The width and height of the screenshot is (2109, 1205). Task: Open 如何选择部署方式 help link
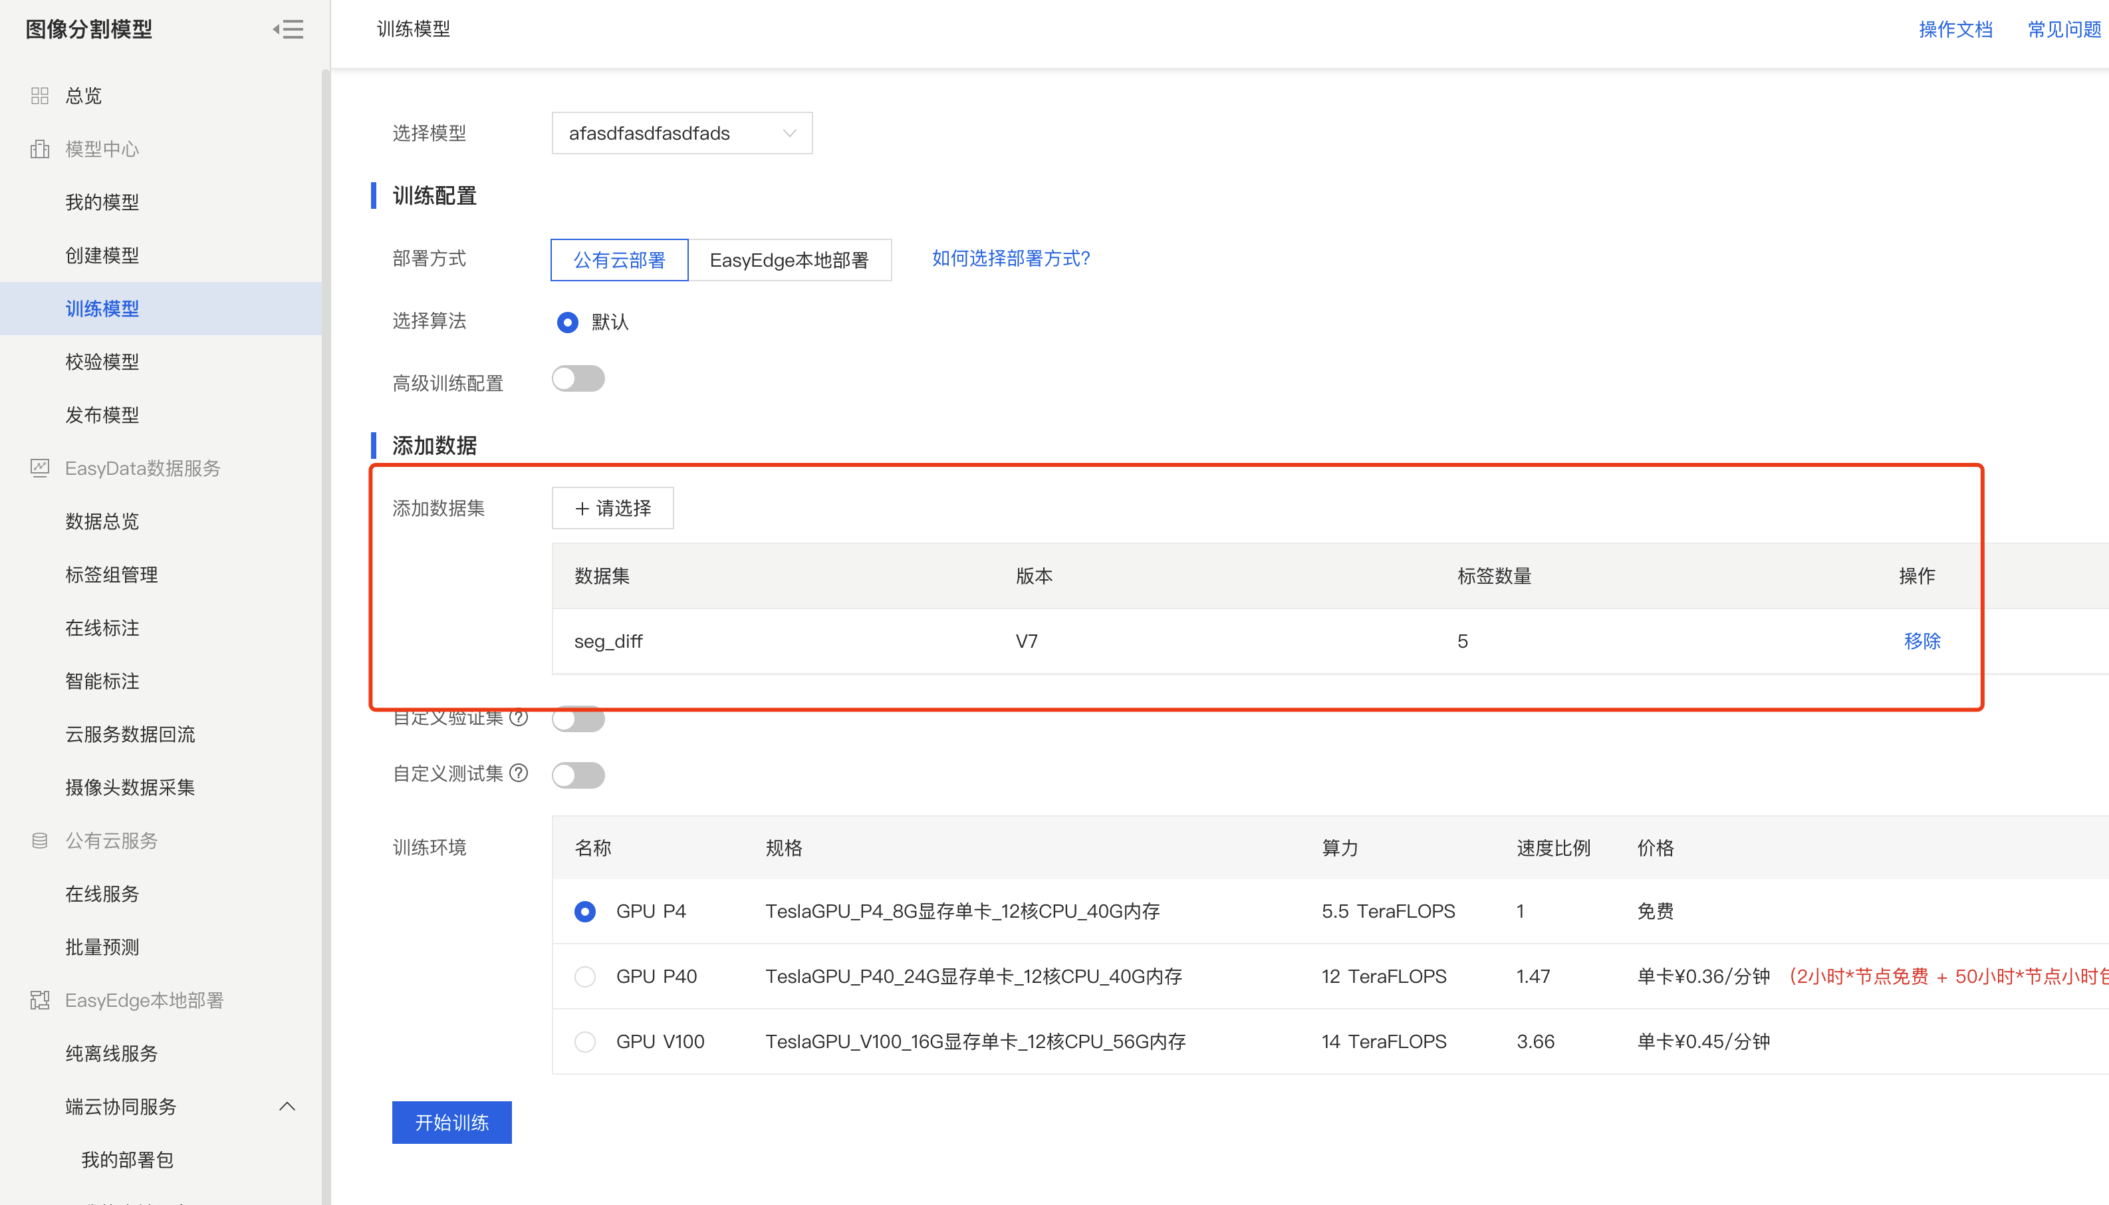pyautogui.click(x=1010, y=258)
